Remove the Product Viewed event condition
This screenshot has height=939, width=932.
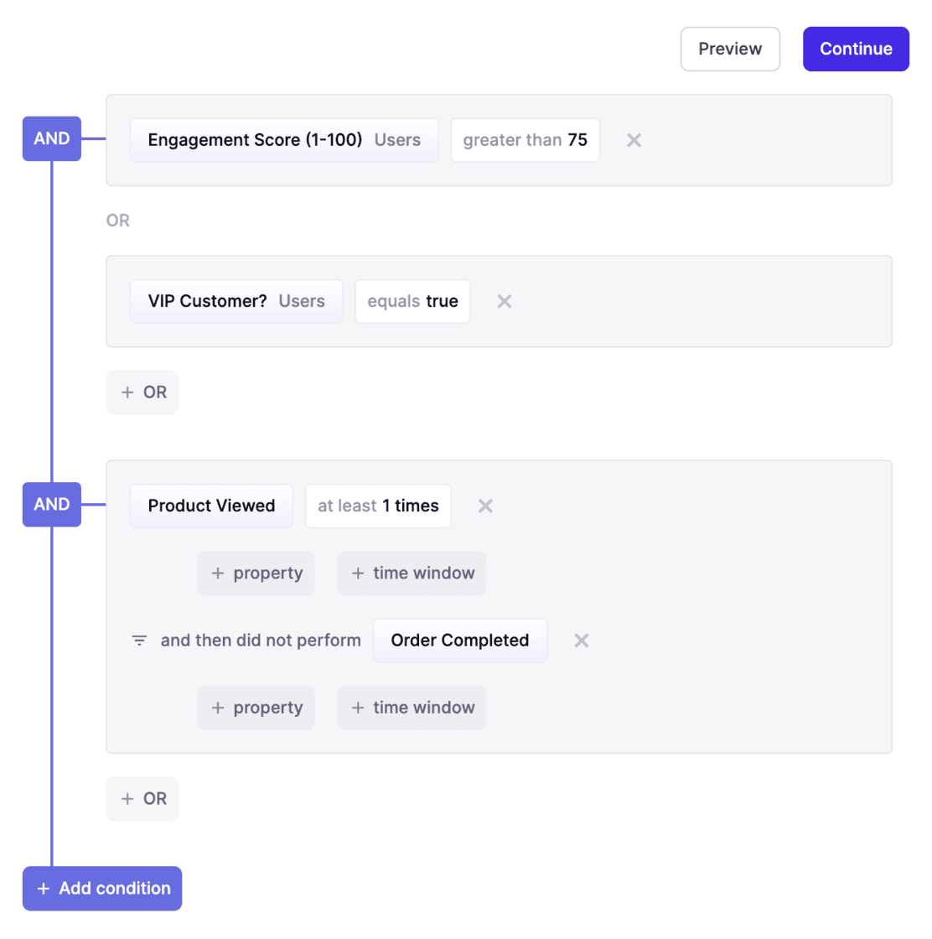pyautogui.click(x=484, y=506)
